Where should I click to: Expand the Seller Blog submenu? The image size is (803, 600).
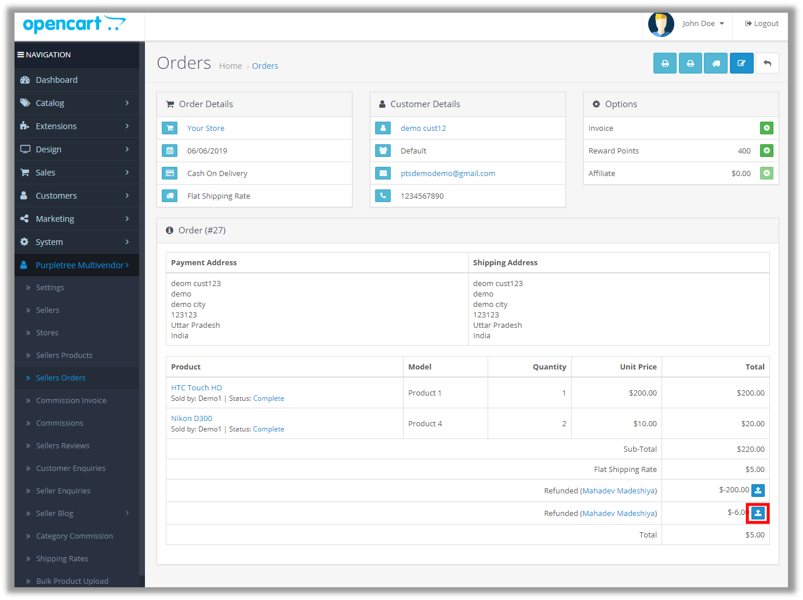click(77, 513)
